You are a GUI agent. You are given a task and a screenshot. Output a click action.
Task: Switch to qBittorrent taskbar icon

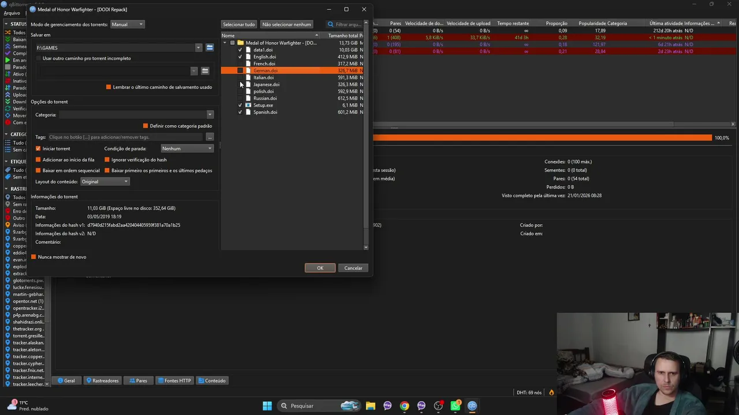click(x=472, y=406)
